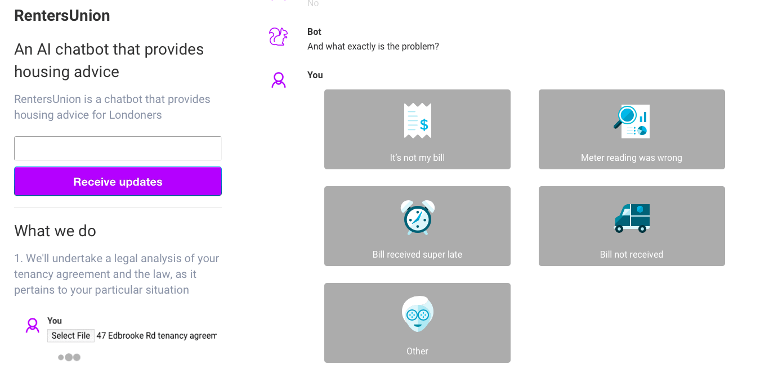Choose "Meter reading was wrong" option
Viewport: 769px width, 387px height.
tap(632, 129)
